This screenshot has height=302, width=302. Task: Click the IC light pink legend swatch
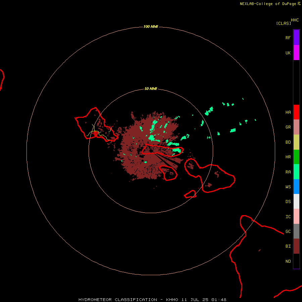(296, 216)
